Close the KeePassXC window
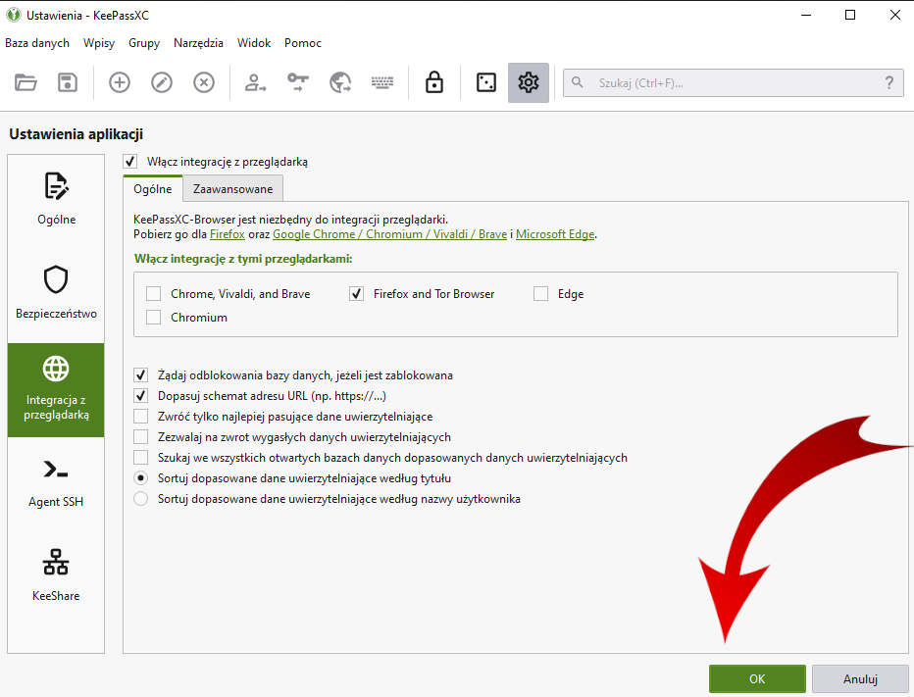This screenshot has height=697, width=914. 894,15
